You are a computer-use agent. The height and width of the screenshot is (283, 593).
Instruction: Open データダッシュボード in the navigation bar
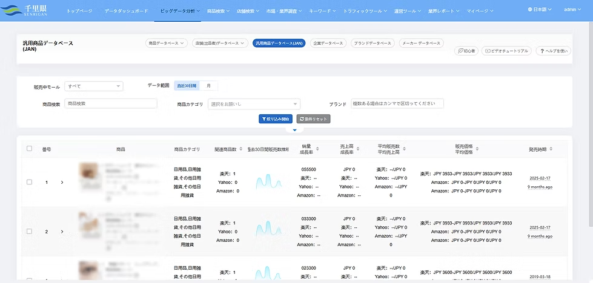tap(127, 11)
